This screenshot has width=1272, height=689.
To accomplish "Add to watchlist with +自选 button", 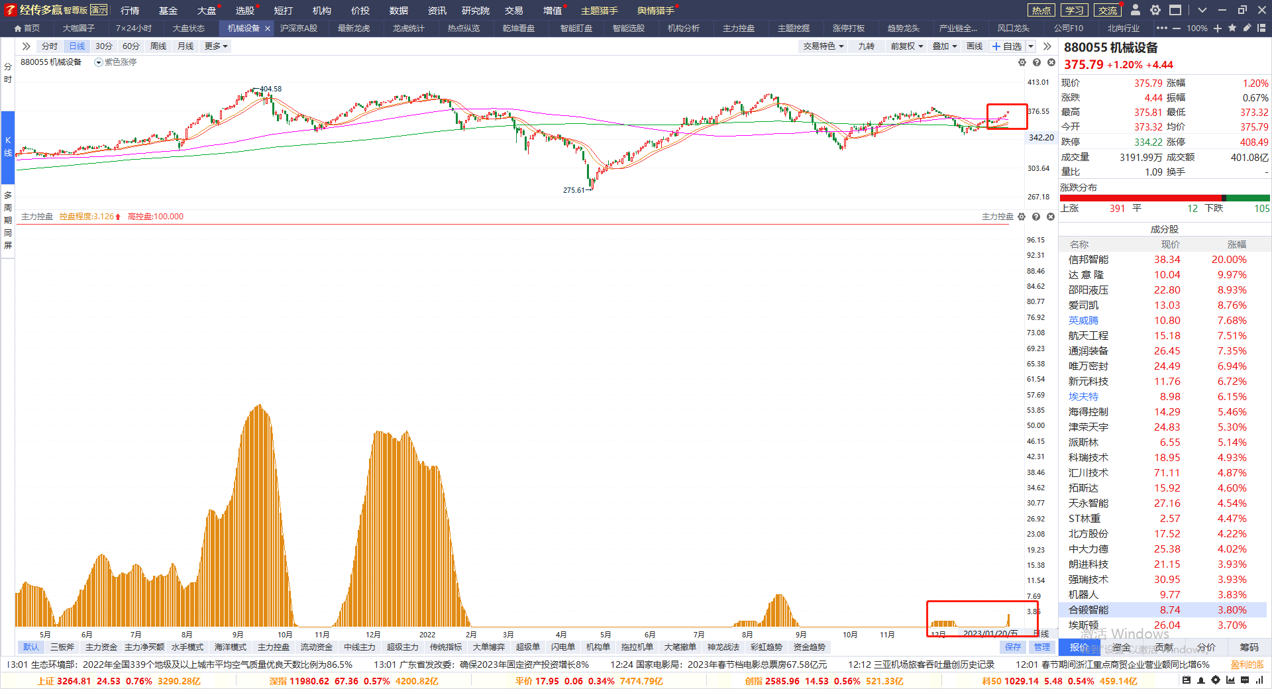I will pyautogui.click(x=1007, y=46).
